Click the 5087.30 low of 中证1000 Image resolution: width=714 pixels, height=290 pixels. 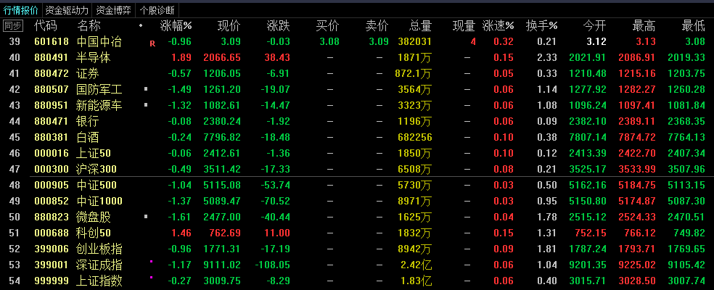[x=686, y=202]
